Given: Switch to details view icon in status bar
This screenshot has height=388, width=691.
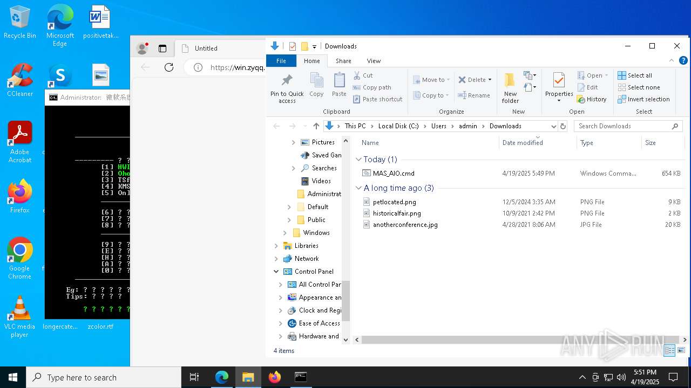Looking at the screenshot, I should pyautogui.click(x=669, y=350).
